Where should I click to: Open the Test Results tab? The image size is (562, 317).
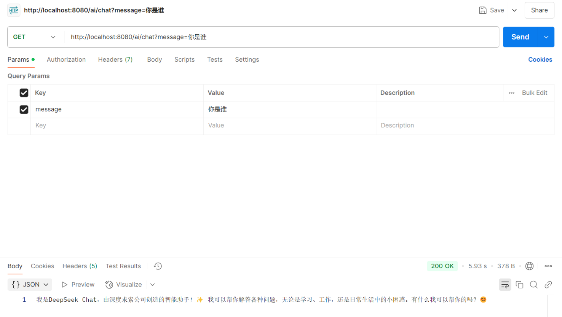(x=123, y=266)
